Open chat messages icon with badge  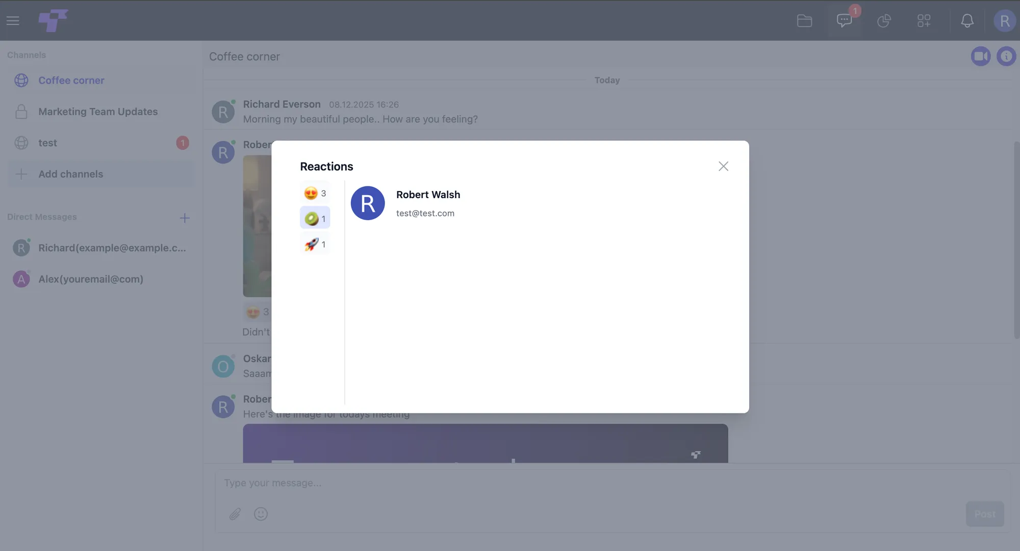point(845,20)
